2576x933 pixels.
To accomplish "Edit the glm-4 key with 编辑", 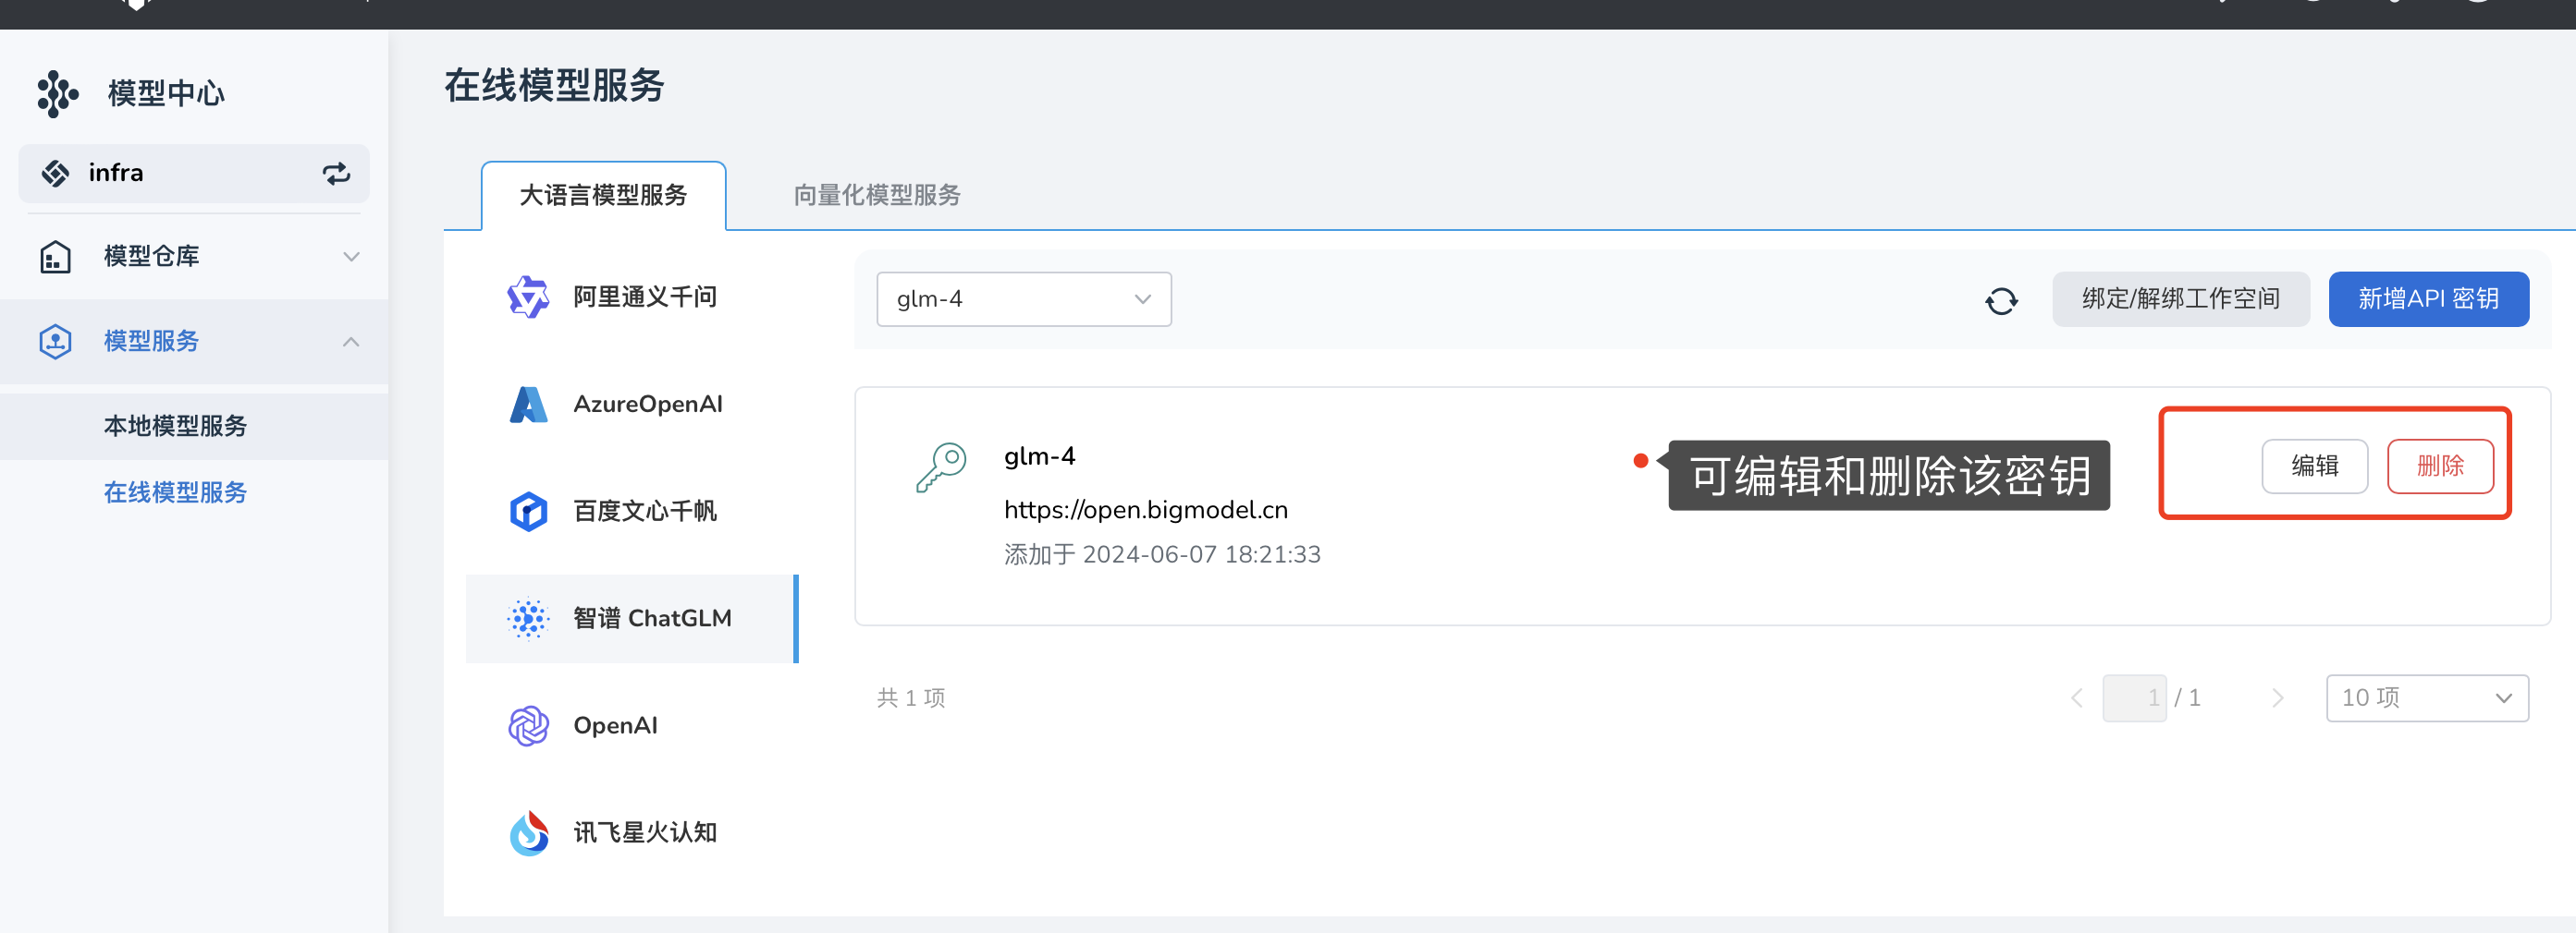I will 2314,466.
